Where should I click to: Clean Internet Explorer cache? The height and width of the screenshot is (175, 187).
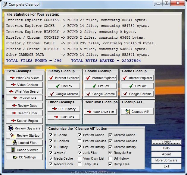click(137, 78)
